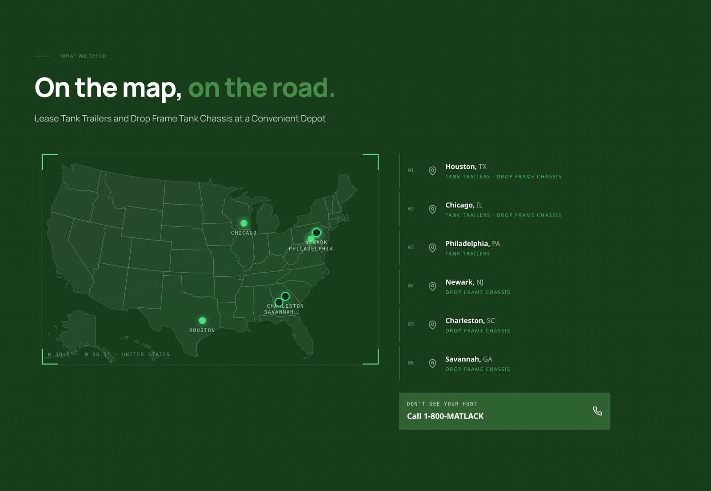
Task: Open the Savannah, GA location entry
Action: click(505, 364)
